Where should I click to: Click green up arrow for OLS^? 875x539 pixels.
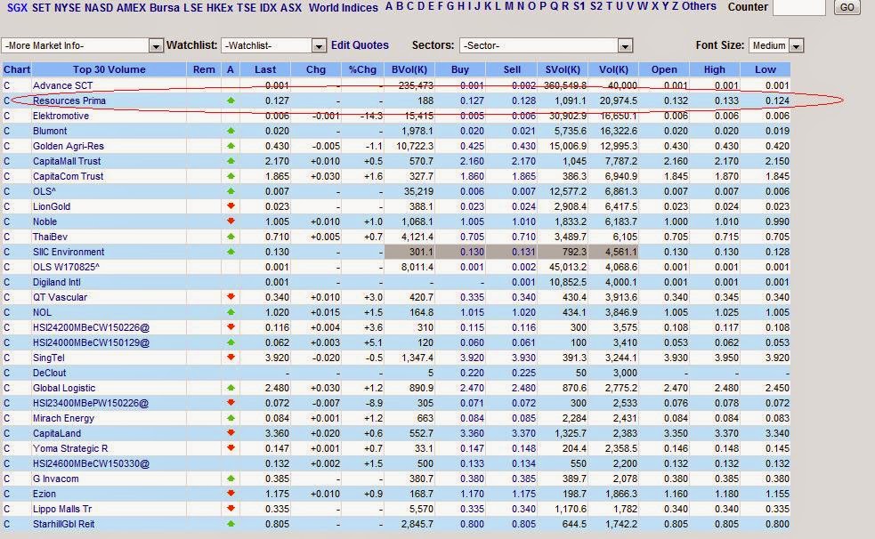click(231, 191)
